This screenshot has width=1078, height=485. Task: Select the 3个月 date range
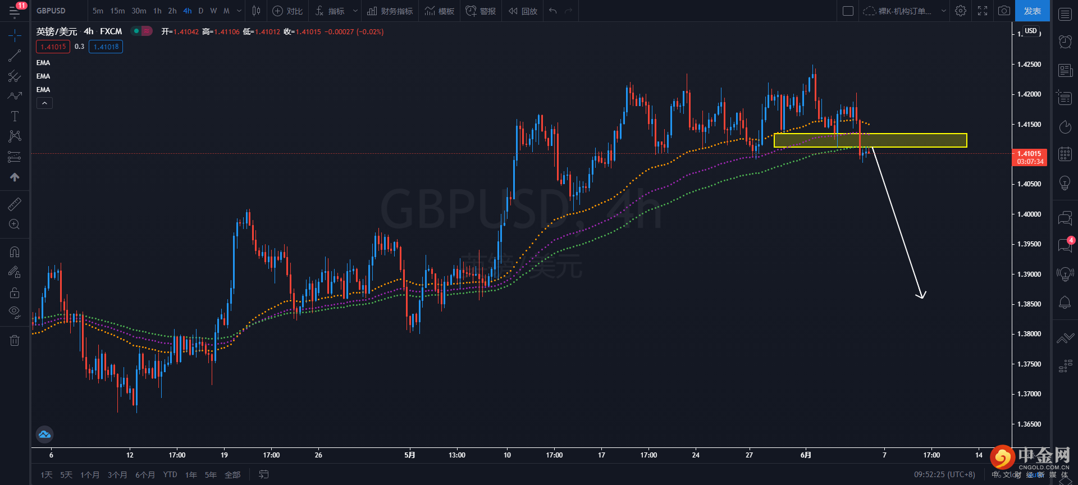coord(117,475)
